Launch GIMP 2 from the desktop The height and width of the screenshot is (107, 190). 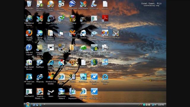pyautogui.click(x=83, y=20)
